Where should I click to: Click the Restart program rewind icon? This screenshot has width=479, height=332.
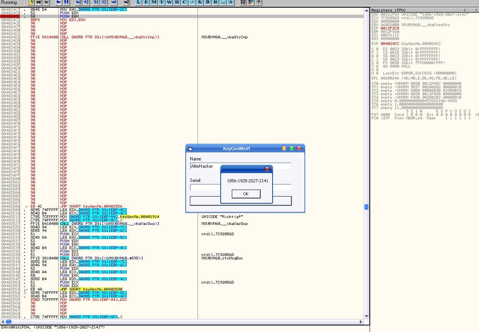click(x=39, y=2)
